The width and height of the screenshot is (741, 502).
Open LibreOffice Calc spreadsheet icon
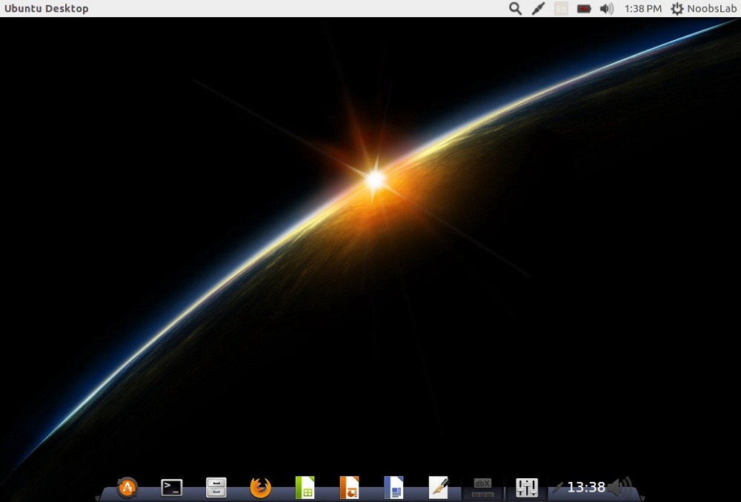coord(305,487)
